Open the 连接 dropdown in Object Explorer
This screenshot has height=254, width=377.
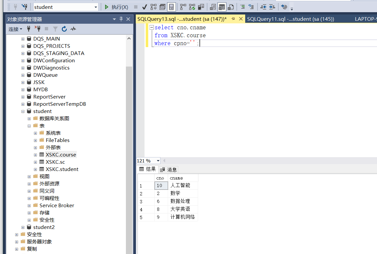click(15, 29)
